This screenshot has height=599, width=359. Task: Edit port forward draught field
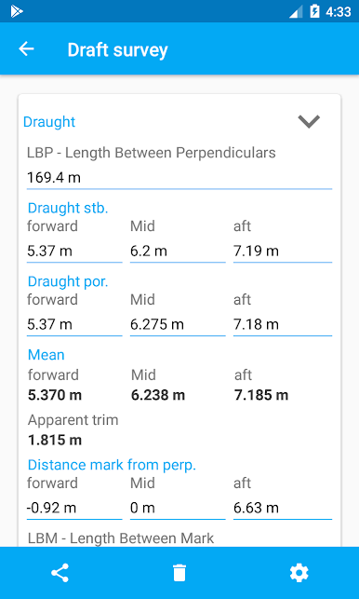[74, 325]
